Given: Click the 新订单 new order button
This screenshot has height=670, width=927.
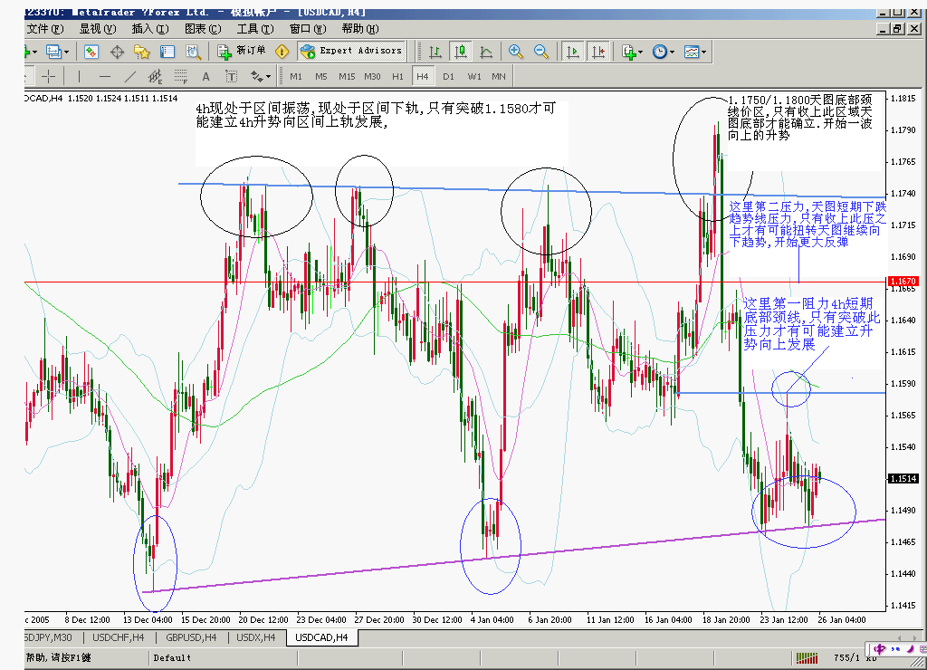Looking at the screenshot, I should point(242,52).
